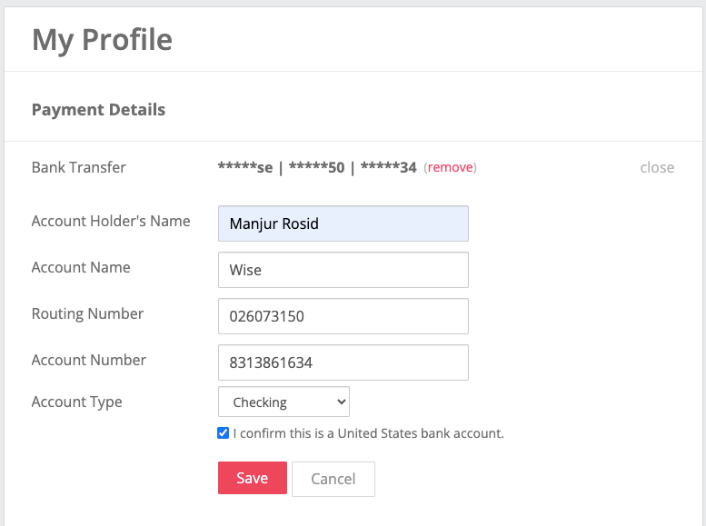
Task: Focus the Account Holder's Name field
Action: click(343, 223)
